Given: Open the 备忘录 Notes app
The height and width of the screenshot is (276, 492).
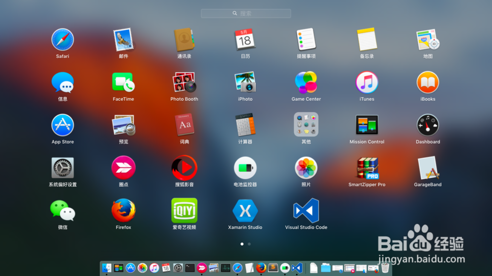Looking at the screenshot, I should pyautogui.click(x=367, y=40).
